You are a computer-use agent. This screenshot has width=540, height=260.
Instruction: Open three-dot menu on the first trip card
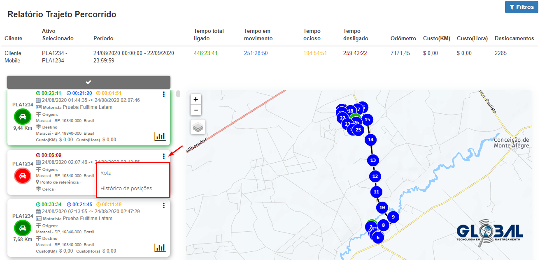[x=164, y=94]
